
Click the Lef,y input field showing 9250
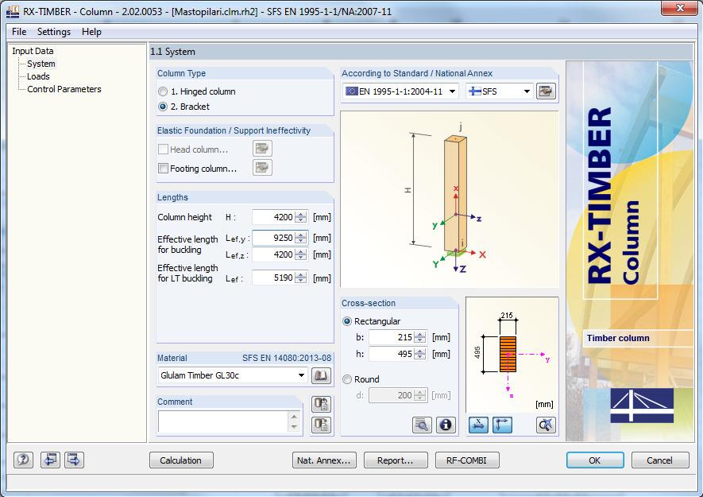[273, 238]
